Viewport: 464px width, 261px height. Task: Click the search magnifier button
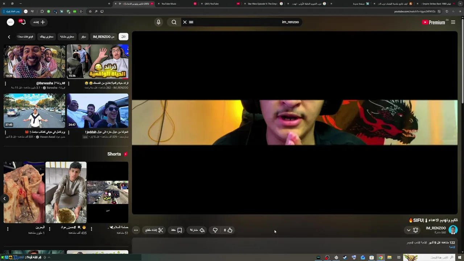pyautogui.click(x=174, y=22)
